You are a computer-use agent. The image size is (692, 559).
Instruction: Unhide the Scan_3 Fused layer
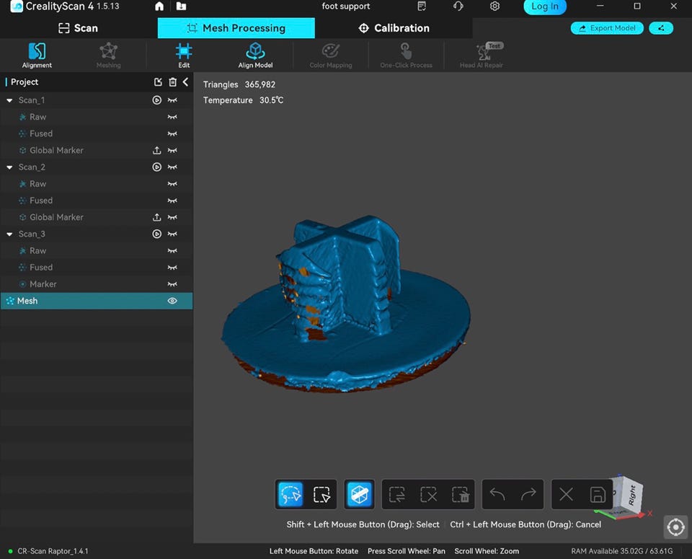pos(172,268)
